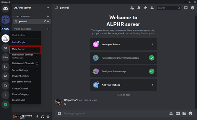
Task: Open Explore Discoverable Servers compass icon
Action: coord(5,105)
